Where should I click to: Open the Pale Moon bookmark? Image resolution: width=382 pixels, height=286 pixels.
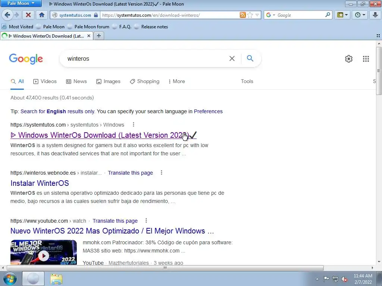coord(50,27)
